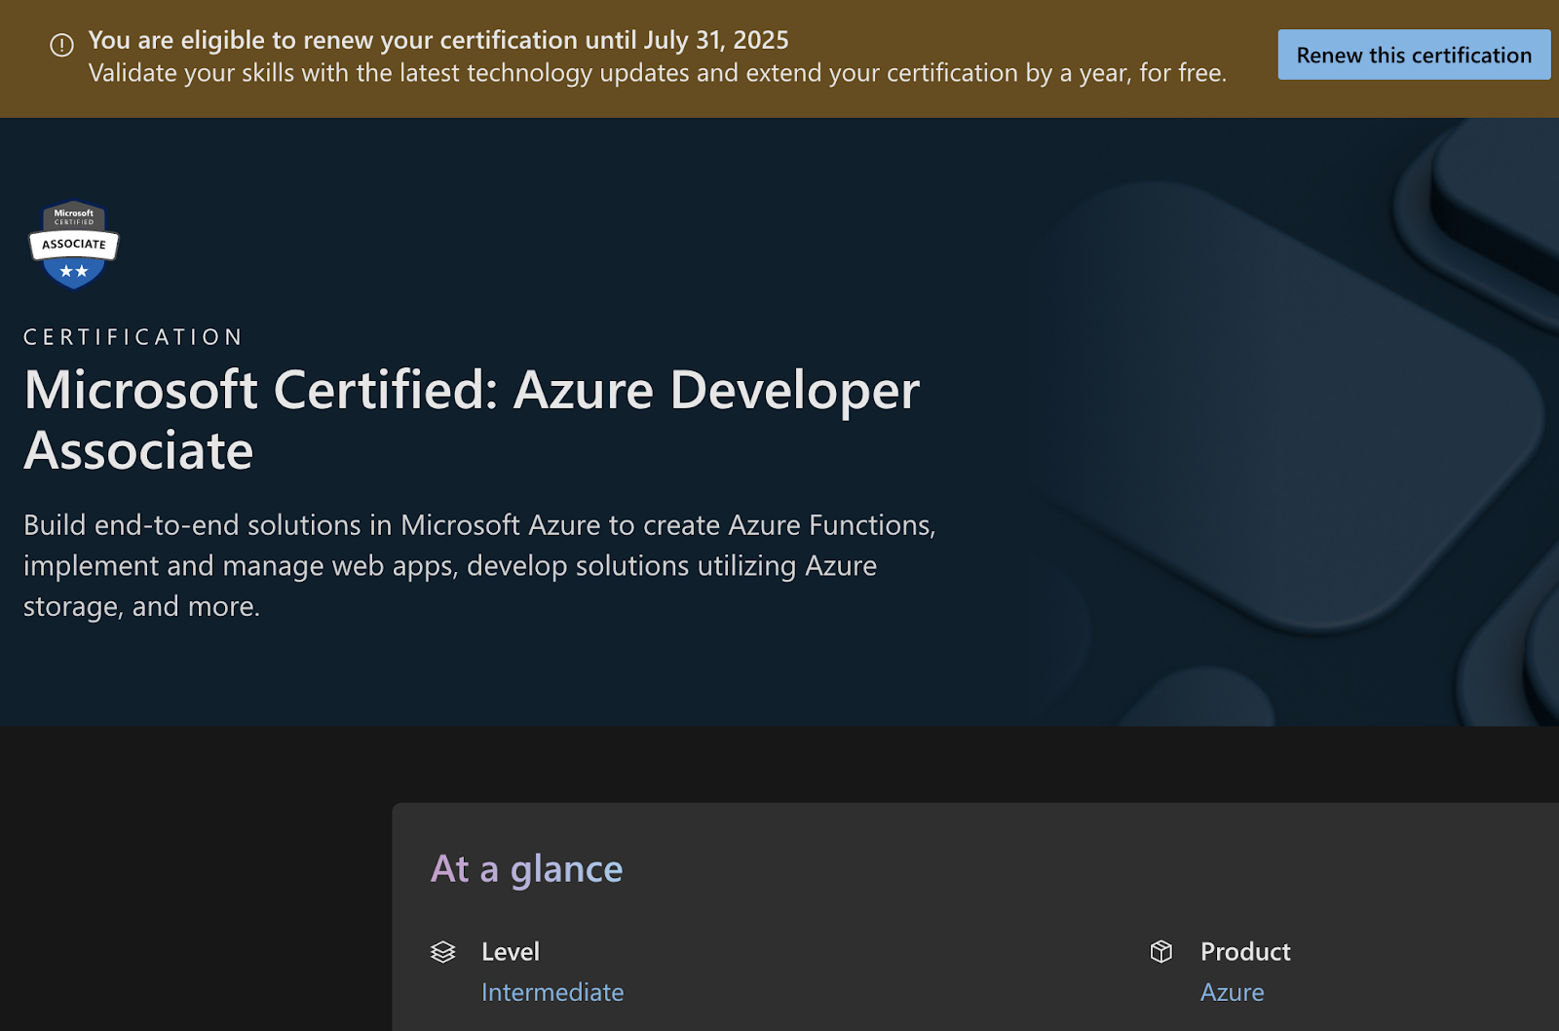1559x1031 pixels.
Task: Click the info icon in renewal banner
Action: (61, 46)
